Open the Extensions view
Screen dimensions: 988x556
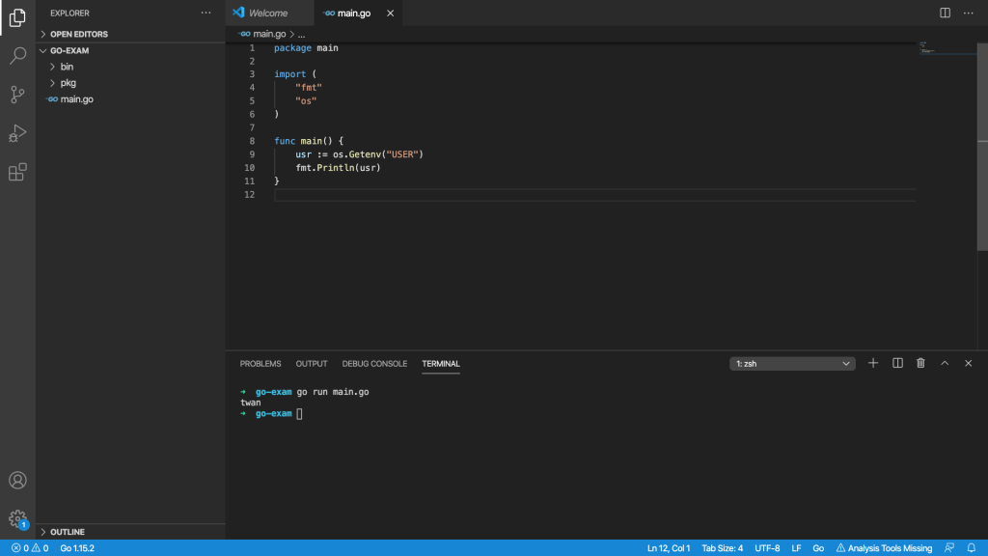pyautogui.click(x=17, y=173)
